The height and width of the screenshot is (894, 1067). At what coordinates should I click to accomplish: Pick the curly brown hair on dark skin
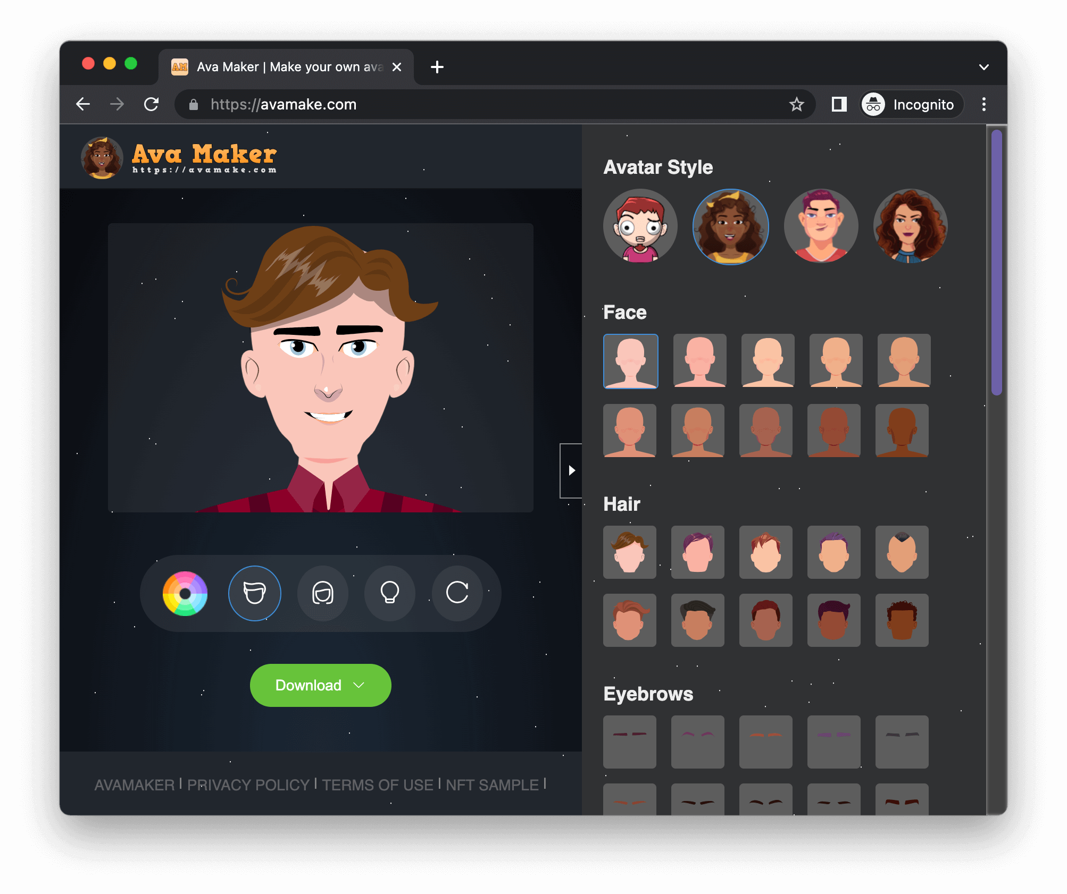click(x=902, y=620)
